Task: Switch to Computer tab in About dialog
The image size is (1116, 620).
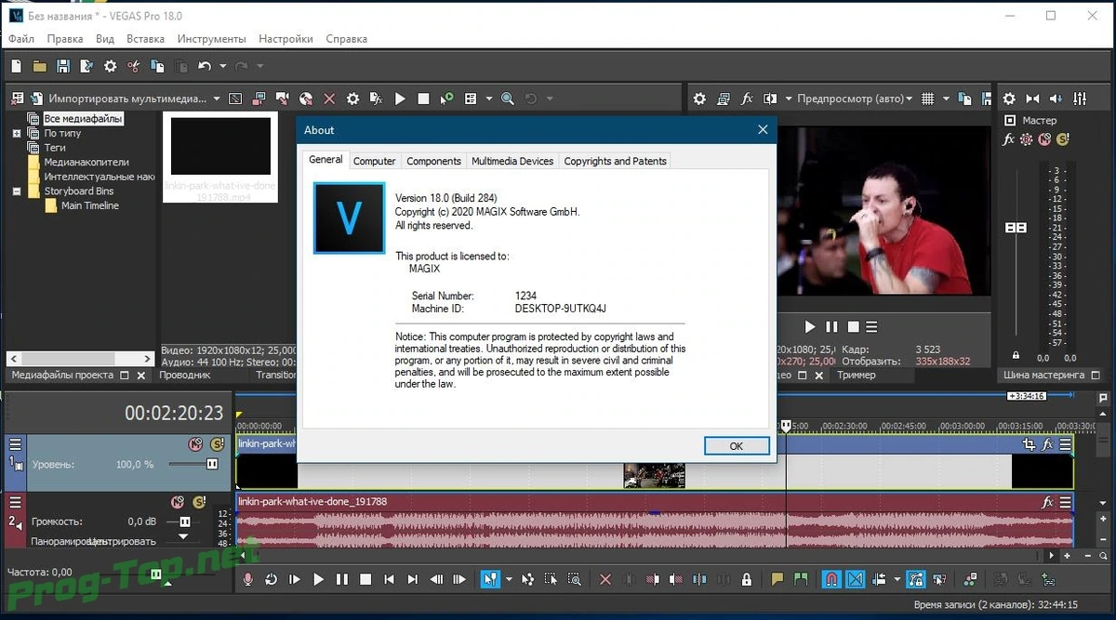Action: click(375, 161)
